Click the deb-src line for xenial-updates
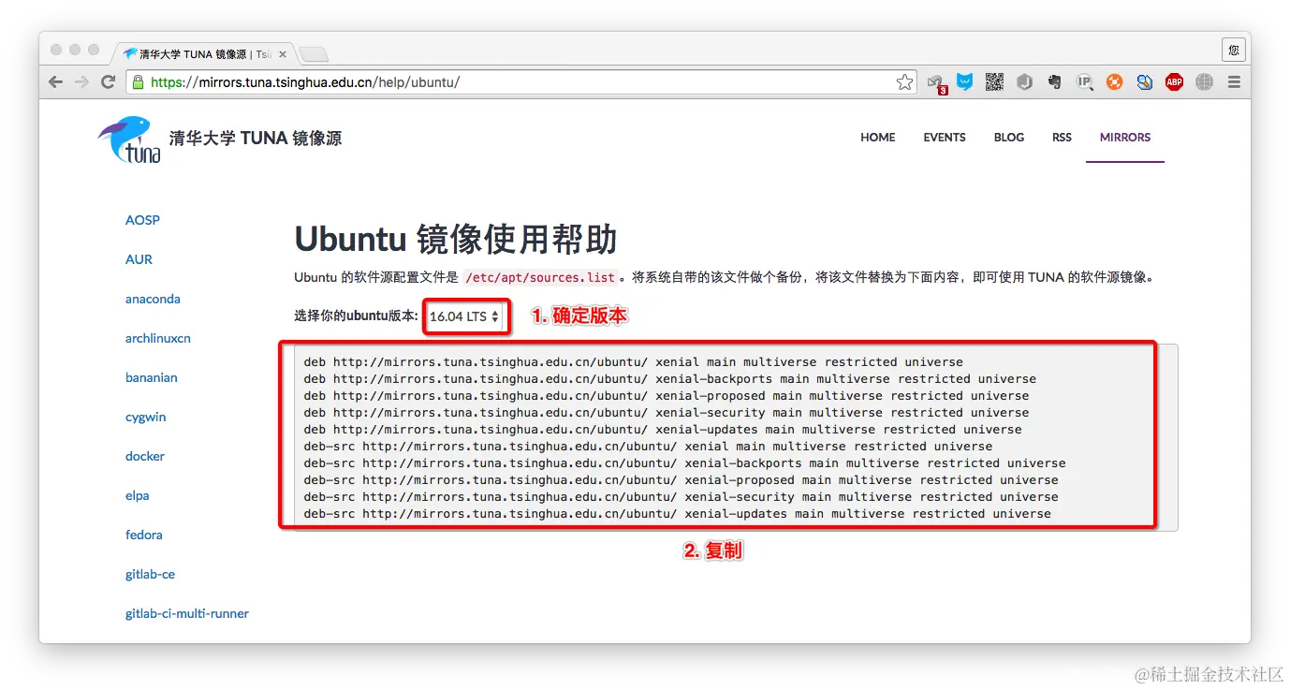Image resolution: width=1290 pixels, height=690 pixels. (x=677, y=514)
